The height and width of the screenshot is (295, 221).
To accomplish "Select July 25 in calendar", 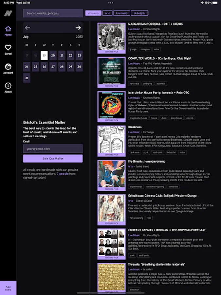I will tap(35, 67).
